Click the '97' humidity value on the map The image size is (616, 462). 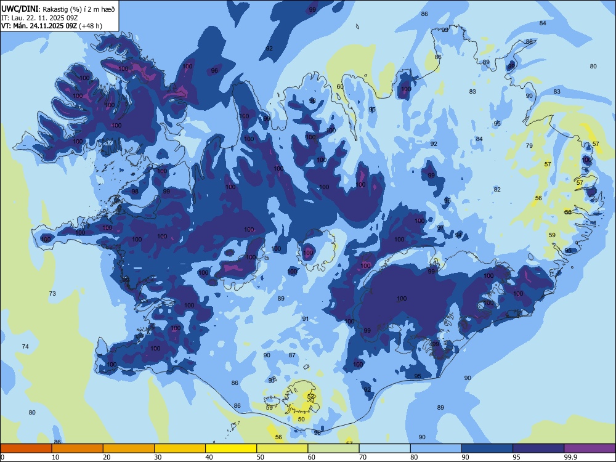point(440,227)
